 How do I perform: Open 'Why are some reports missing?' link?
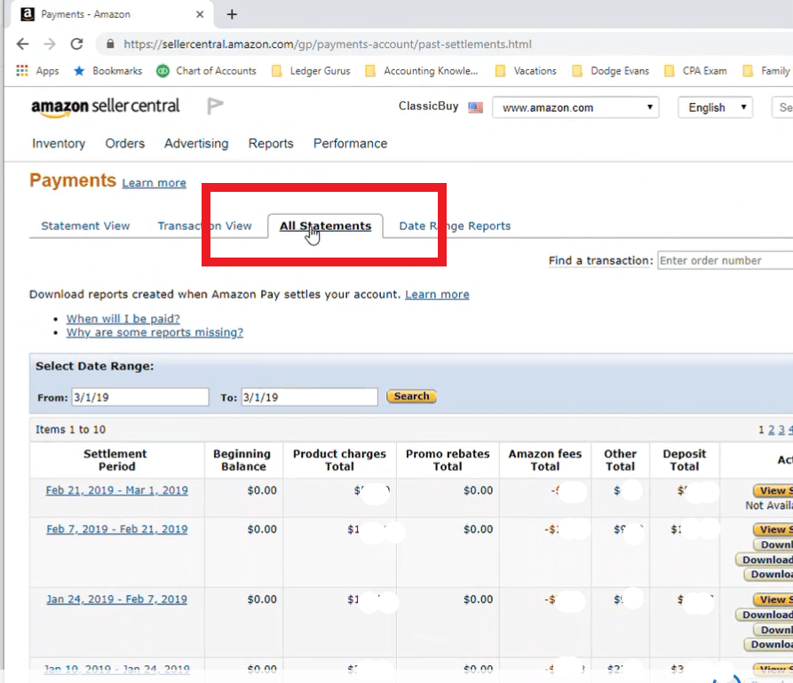click(155, 332)
